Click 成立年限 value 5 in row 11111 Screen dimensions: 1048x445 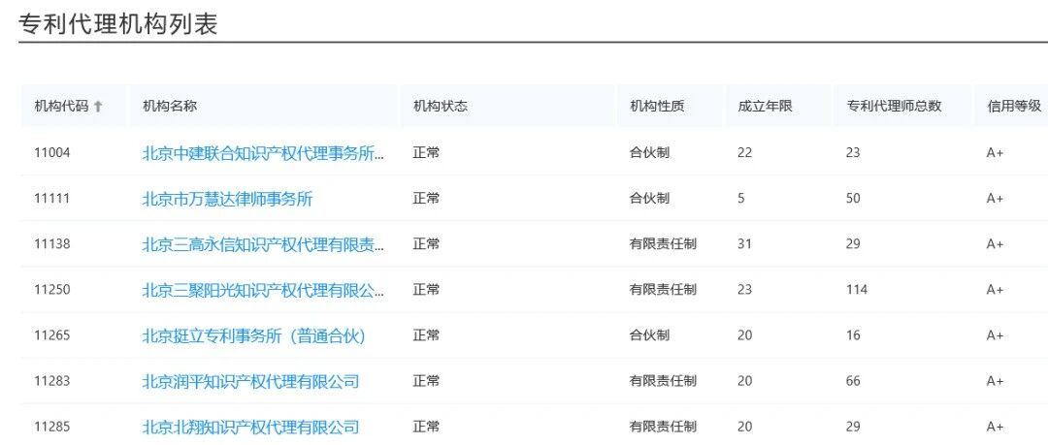click(741, 199)
